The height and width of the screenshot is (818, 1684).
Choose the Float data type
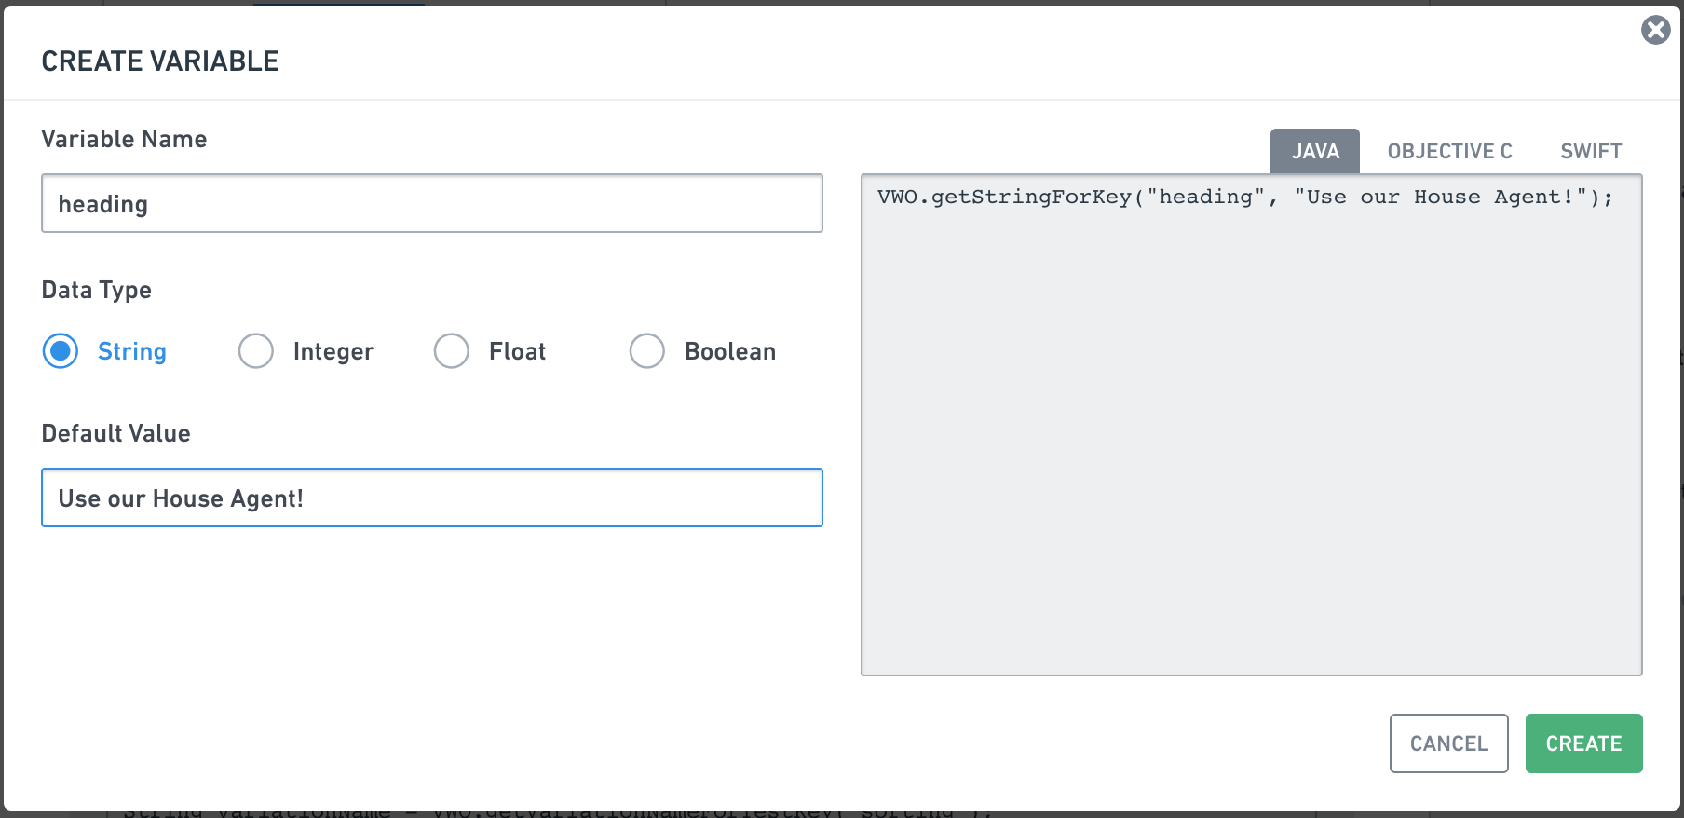click(452, 351)
